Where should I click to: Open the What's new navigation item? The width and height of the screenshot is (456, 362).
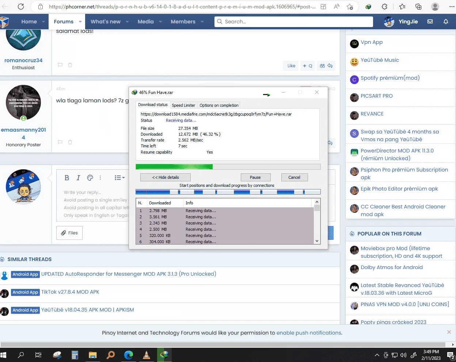pyautogui.click(x=106, y=22)
